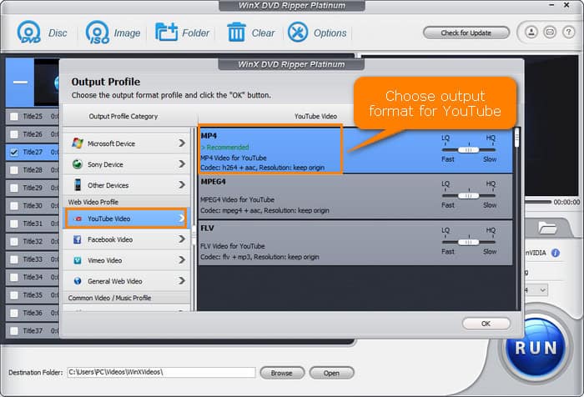Open the ISO Image loader icon
The height and width of the screenshot is (397, 584).
(98, 33)
